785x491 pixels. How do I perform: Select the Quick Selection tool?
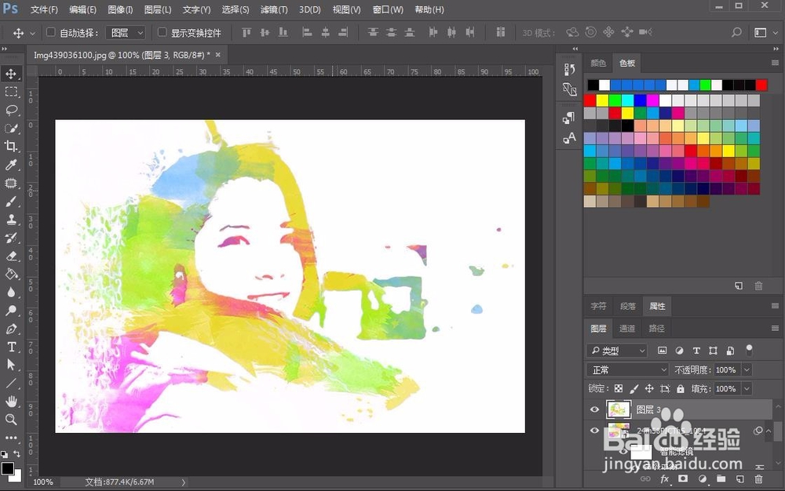[11, 128]
